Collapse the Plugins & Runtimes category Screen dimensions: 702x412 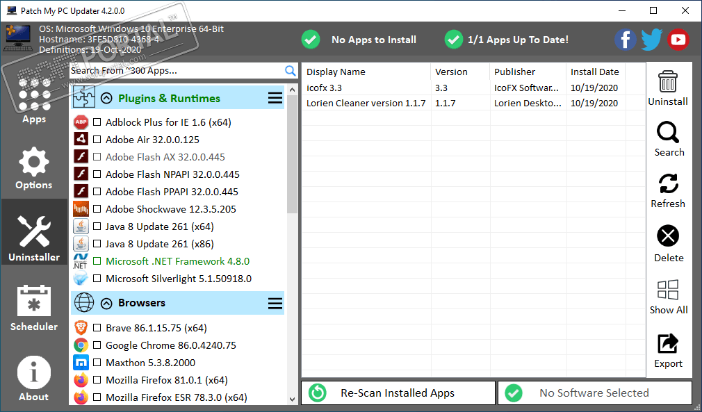[106, 98]
